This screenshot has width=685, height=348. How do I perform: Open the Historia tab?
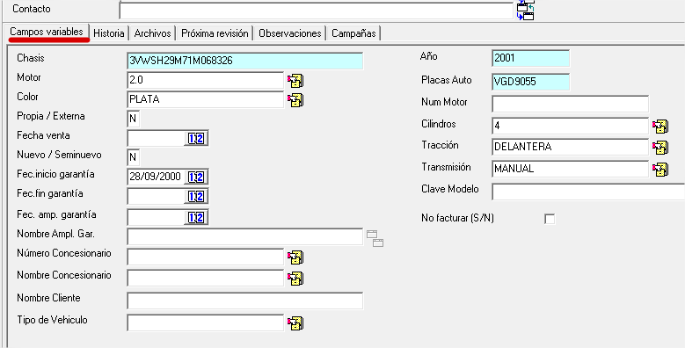(x=109, y=33)
